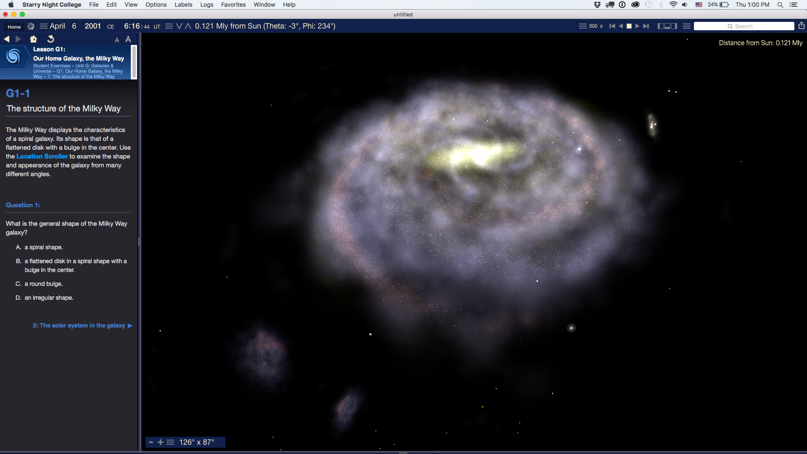The image size is (807, 454).
Task: Open the time flow rate menu
Action: [x=582, y=26]
